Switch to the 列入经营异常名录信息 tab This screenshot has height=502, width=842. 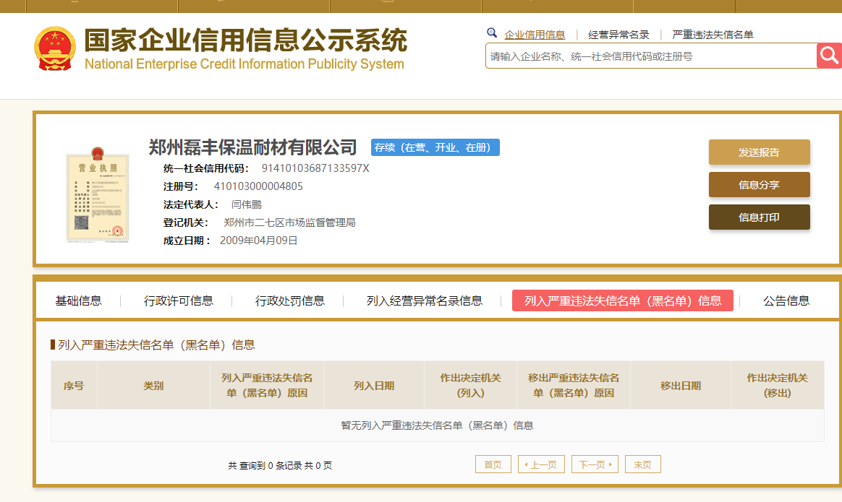(424, 301)
